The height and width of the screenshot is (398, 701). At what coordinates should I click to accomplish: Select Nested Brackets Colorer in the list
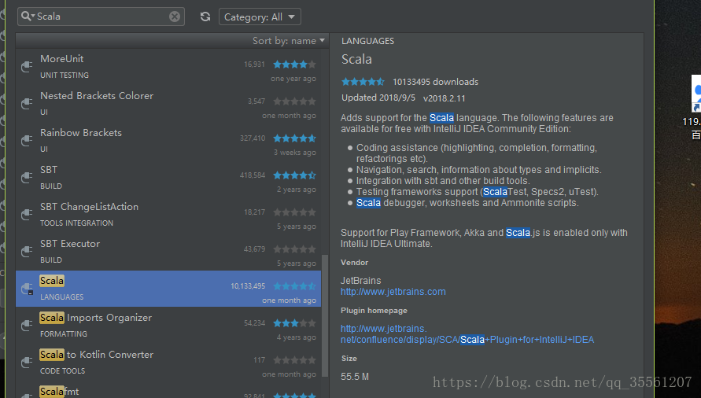(168, 104)
